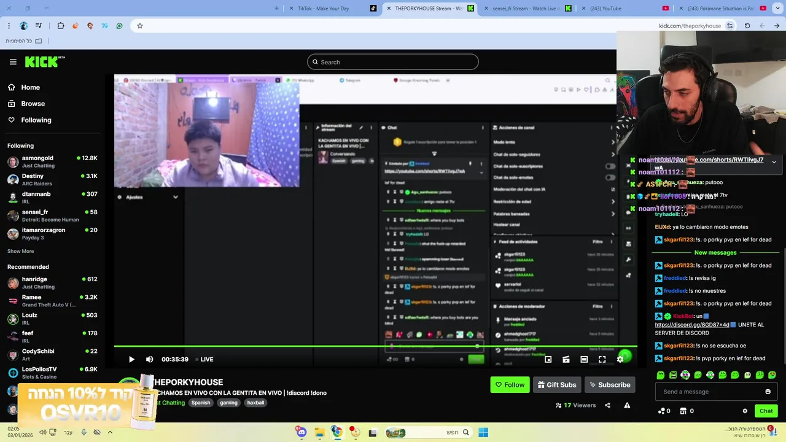Open CodySchibi recommended channel
The image size is (786, 442).
click(52, 354)
